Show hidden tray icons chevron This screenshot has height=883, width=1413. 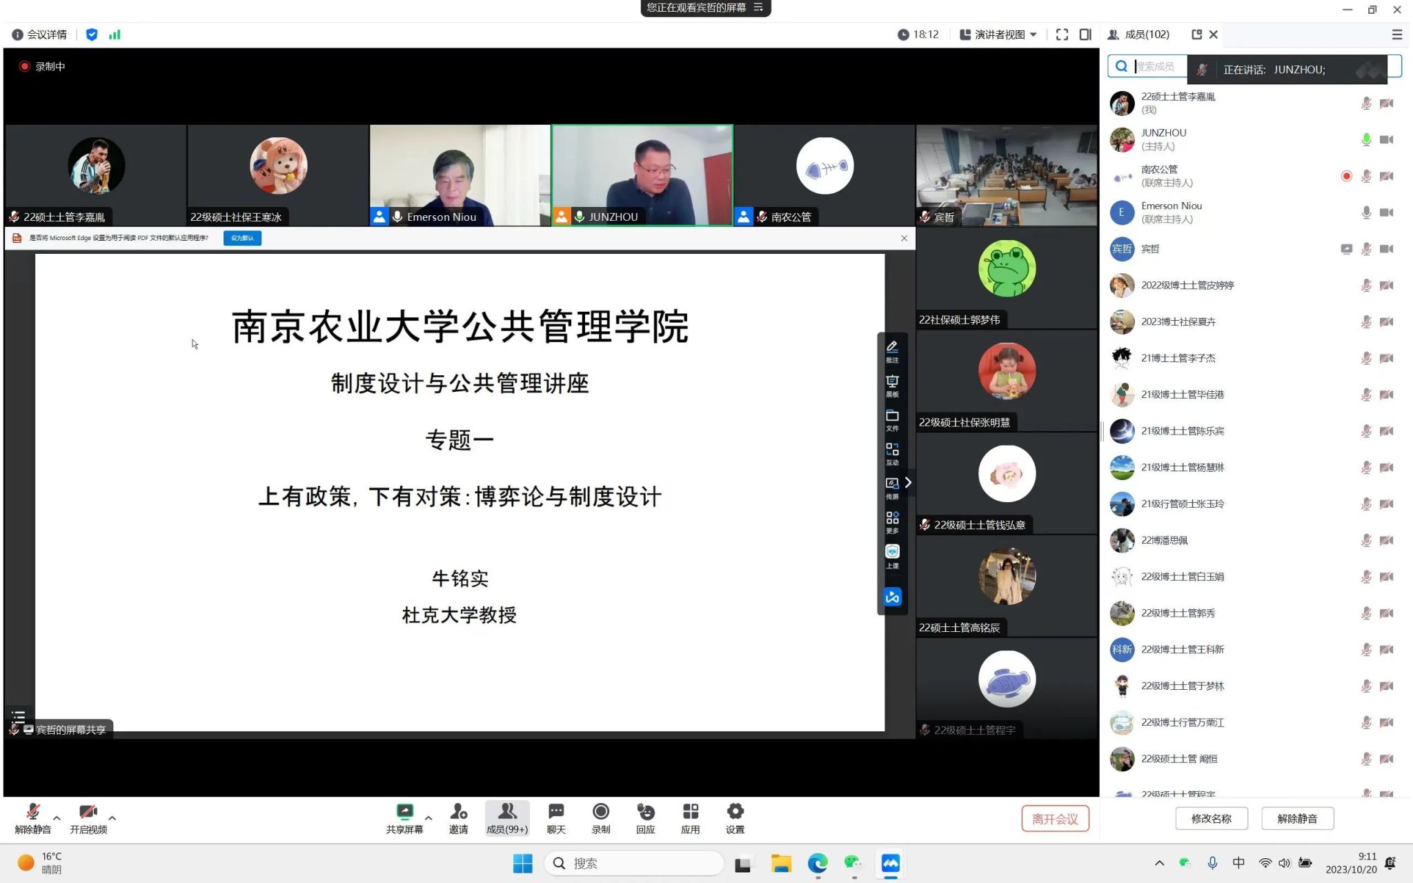pyautogui.click(x=1159, y=863)
